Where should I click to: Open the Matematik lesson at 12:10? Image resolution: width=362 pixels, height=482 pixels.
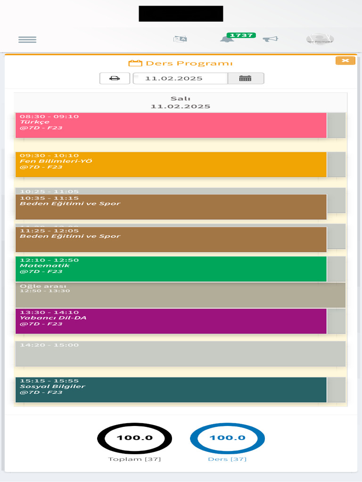(171, 269)
